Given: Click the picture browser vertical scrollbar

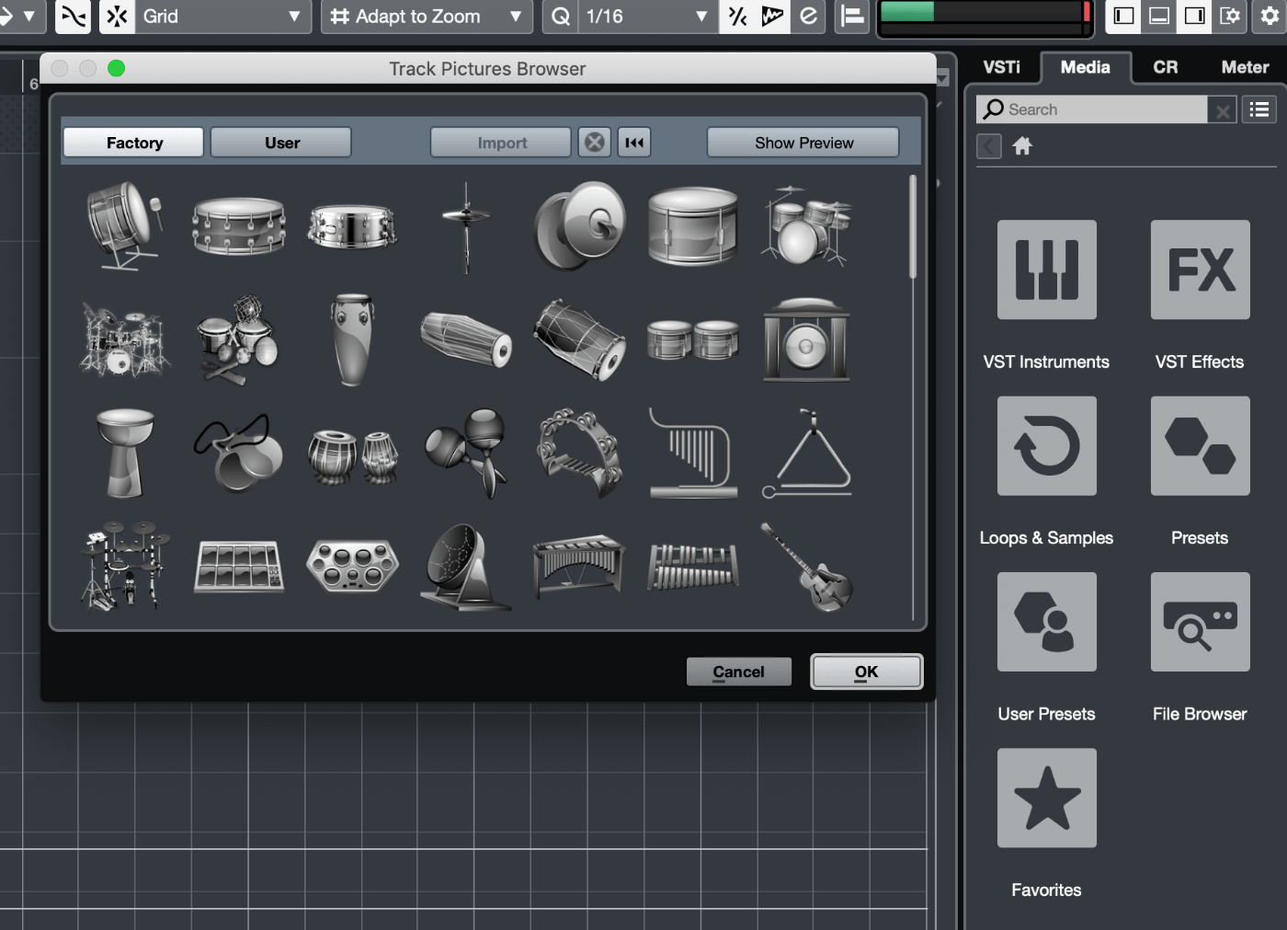Looking at the screenshot, I should [x=913, y=226].
